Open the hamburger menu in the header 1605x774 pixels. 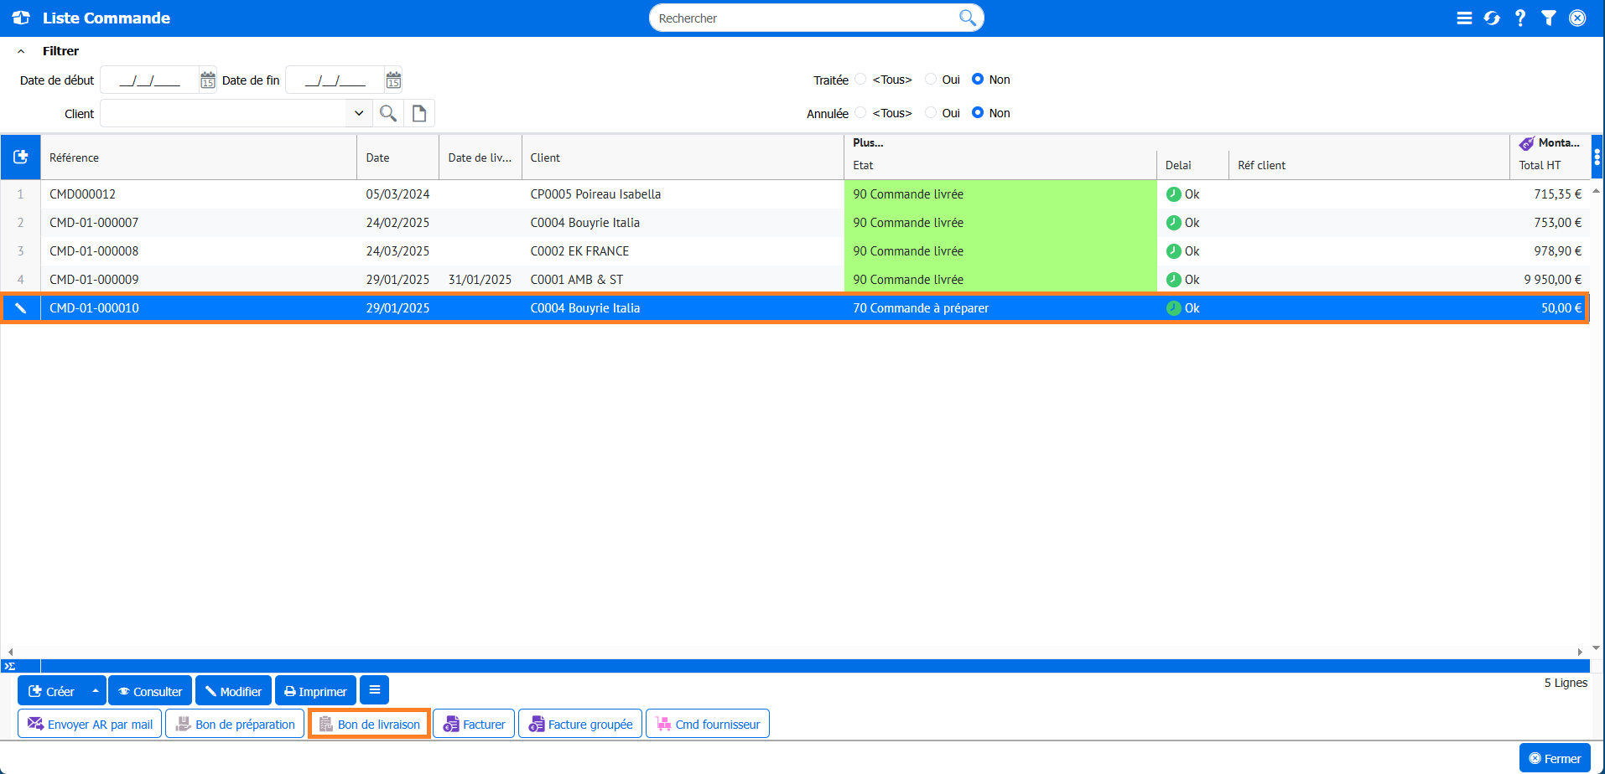[x=1464, y=18]
